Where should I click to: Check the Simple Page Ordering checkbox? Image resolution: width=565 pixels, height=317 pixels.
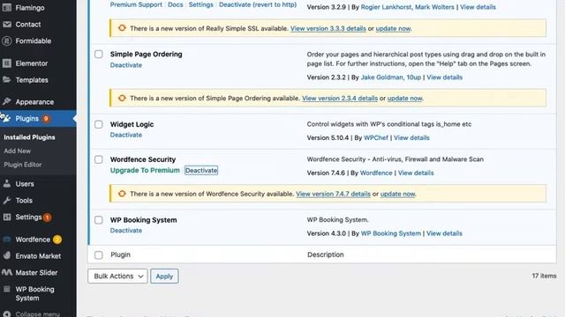(x=98, y=55)
